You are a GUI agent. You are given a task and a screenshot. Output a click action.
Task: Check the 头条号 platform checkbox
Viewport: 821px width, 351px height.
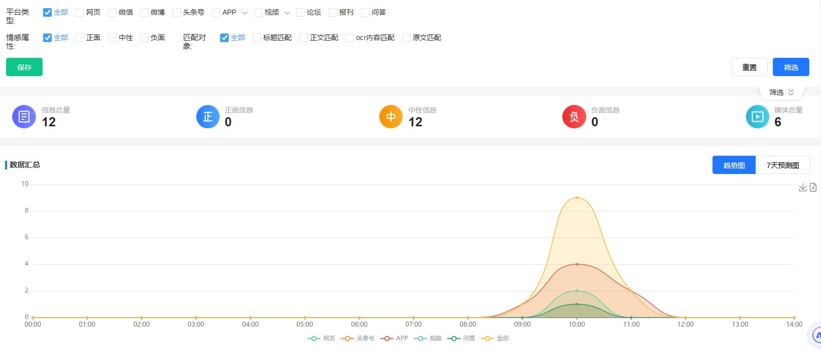click(x=176, y=12)
